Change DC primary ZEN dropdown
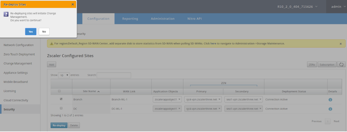The height and width of the screenshot is (132, 347). pyautogui.click(x=203, y=109)
